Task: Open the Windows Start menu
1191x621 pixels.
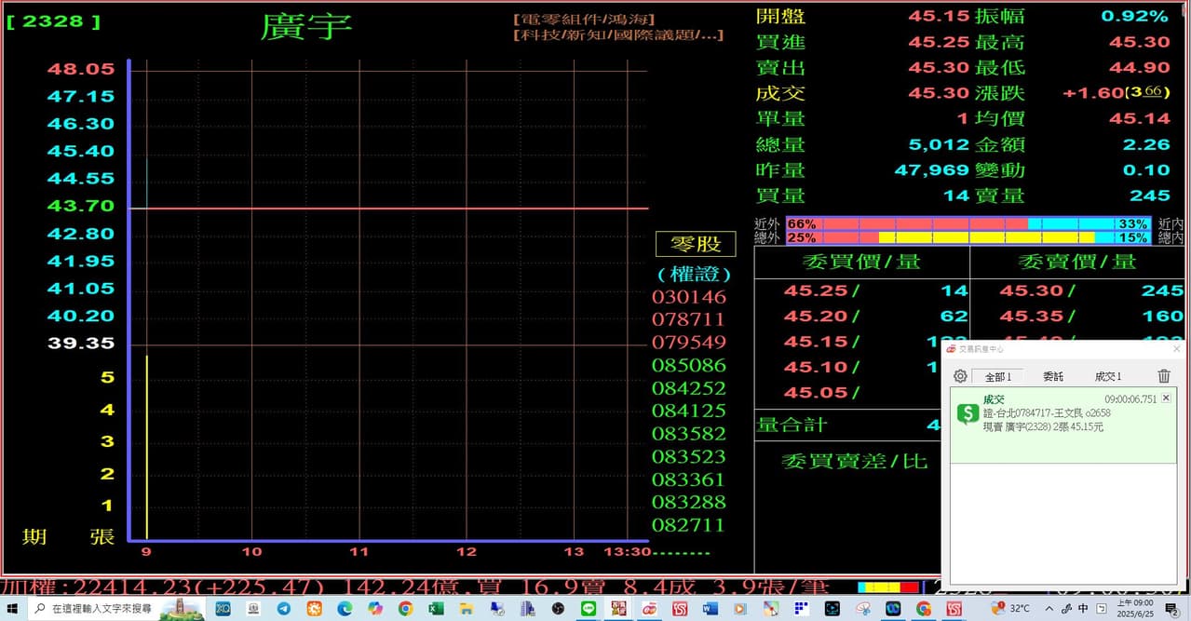Action: [12, 609]
